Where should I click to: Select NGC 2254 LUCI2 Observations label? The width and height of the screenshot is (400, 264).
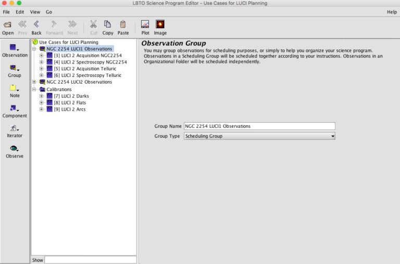(x=79, y=82)
